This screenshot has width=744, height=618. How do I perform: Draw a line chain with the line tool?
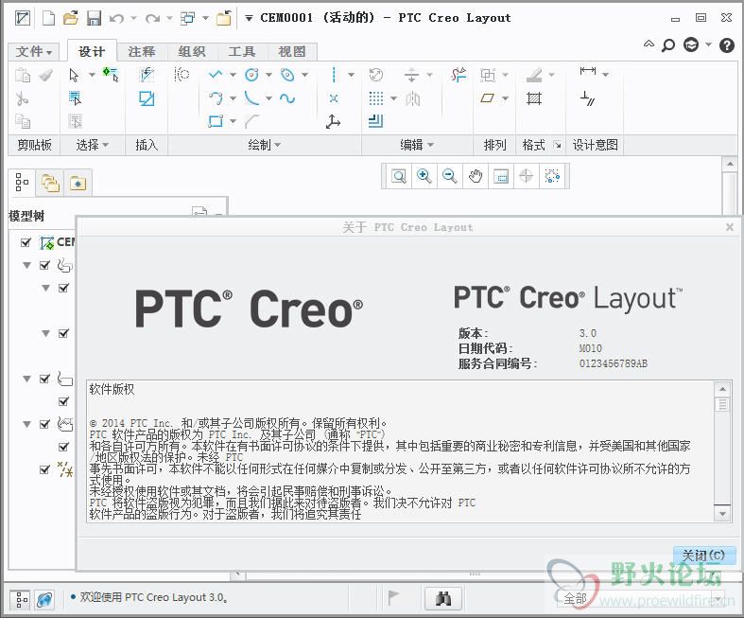coord(216,75)
